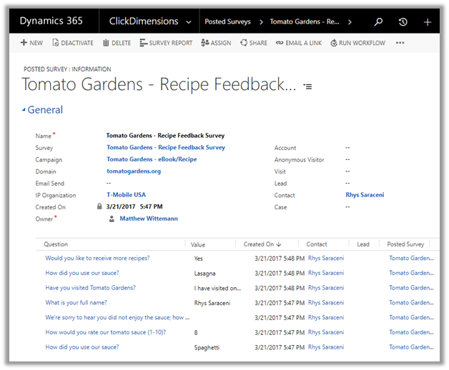This screenshot has height=370, width=449.
Task: Open more commands ellipsis menu
Action: point(400,43)
